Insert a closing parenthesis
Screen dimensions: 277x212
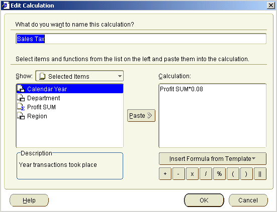tap(246, 173)
